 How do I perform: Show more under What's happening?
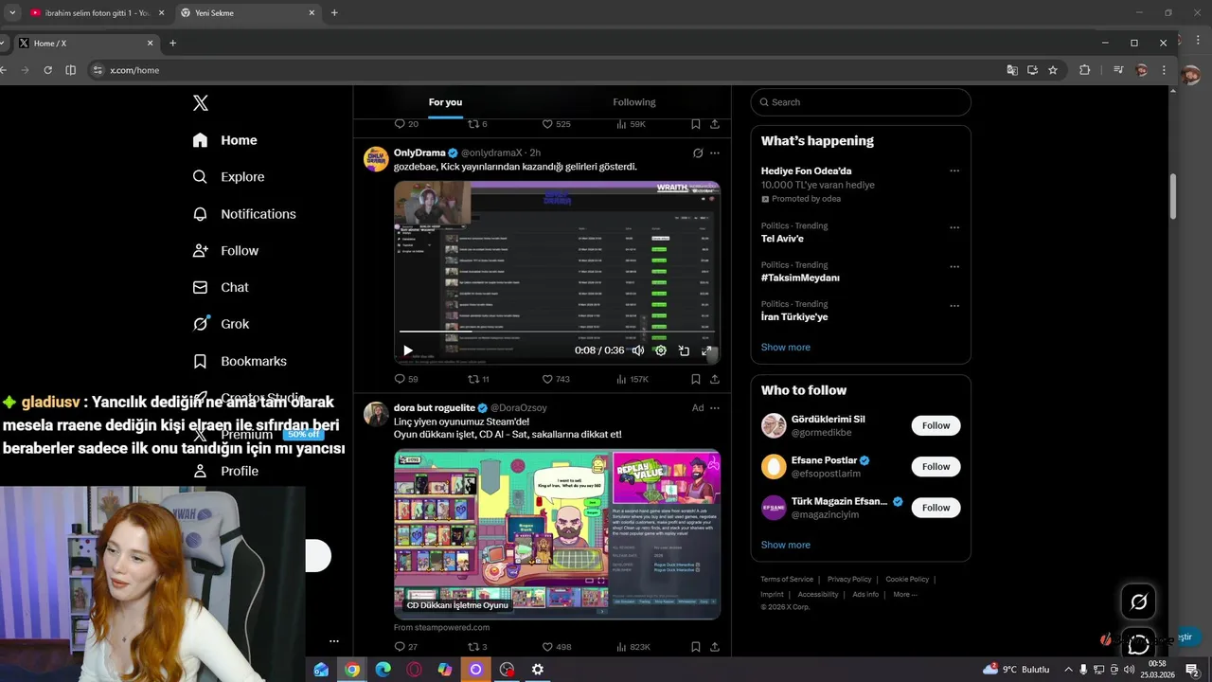click(x=786, y=347)
